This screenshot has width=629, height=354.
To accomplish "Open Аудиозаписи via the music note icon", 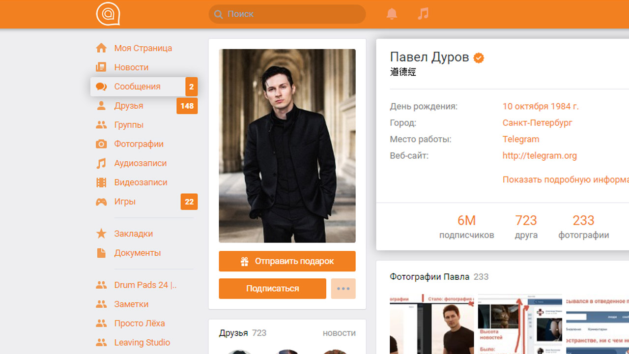I will pos(102,163).
